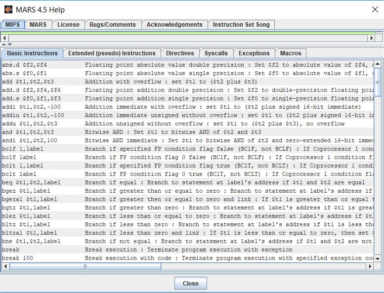
Task: Click the instruction list scroll-up arrow
Action: 378,64
